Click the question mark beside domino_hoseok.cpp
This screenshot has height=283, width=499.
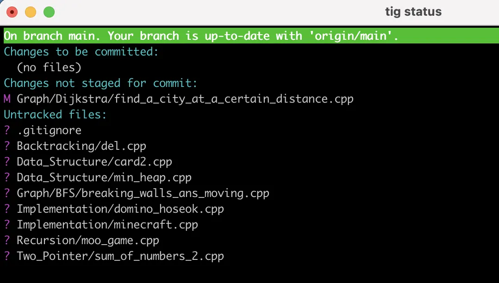point(7,209)
